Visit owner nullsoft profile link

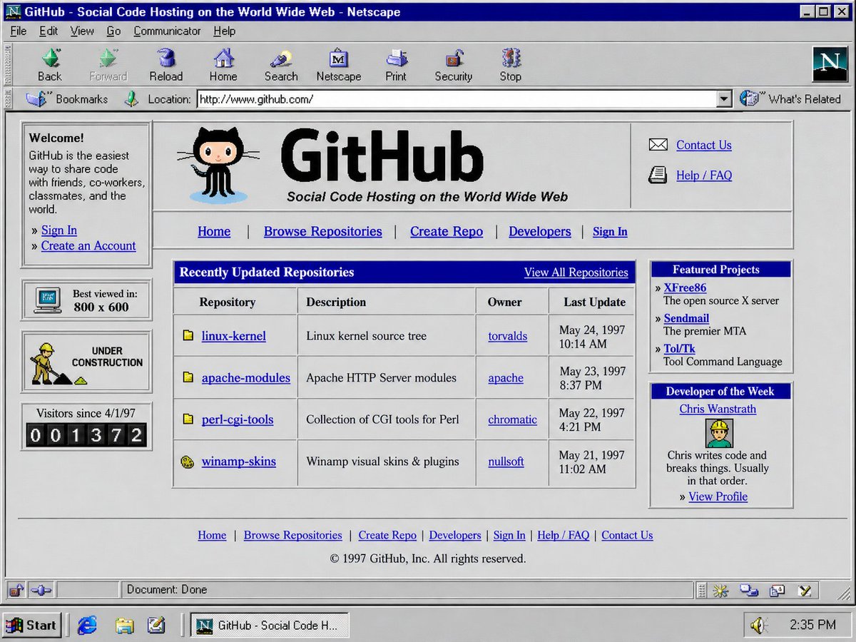click(x=506, y=462)
